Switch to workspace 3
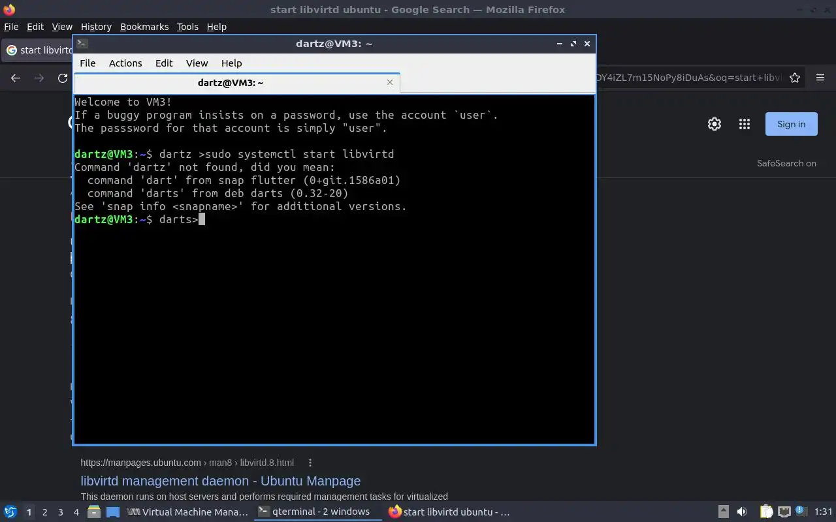836x522 pixels. pos(60,512)
